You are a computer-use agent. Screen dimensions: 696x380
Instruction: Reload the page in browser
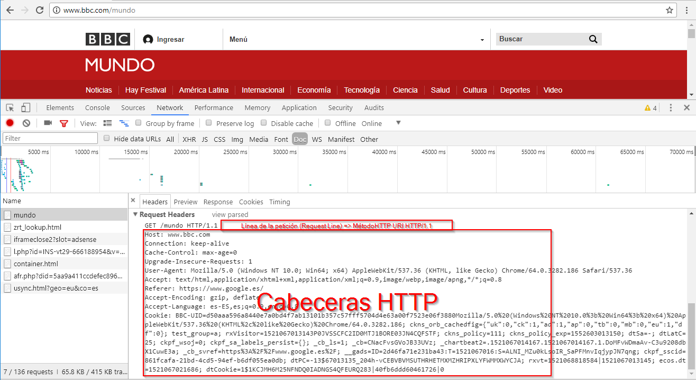click(x=40, y=10)
